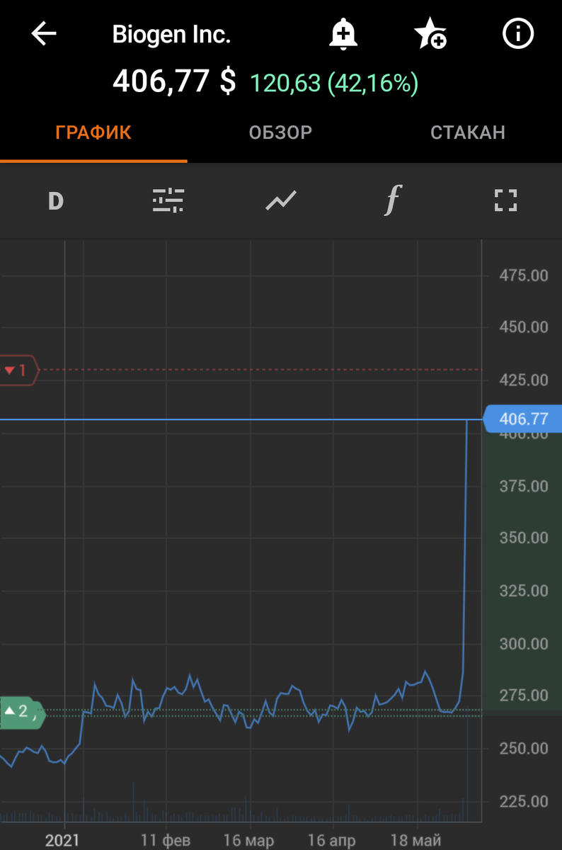Expand chart to fullscreen
Viewport: 562px width, 850px height.
point(505,201)
